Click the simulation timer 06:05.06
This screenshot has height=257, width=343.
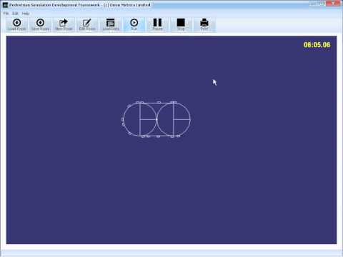pyautogui.click(x=317, y=45)
